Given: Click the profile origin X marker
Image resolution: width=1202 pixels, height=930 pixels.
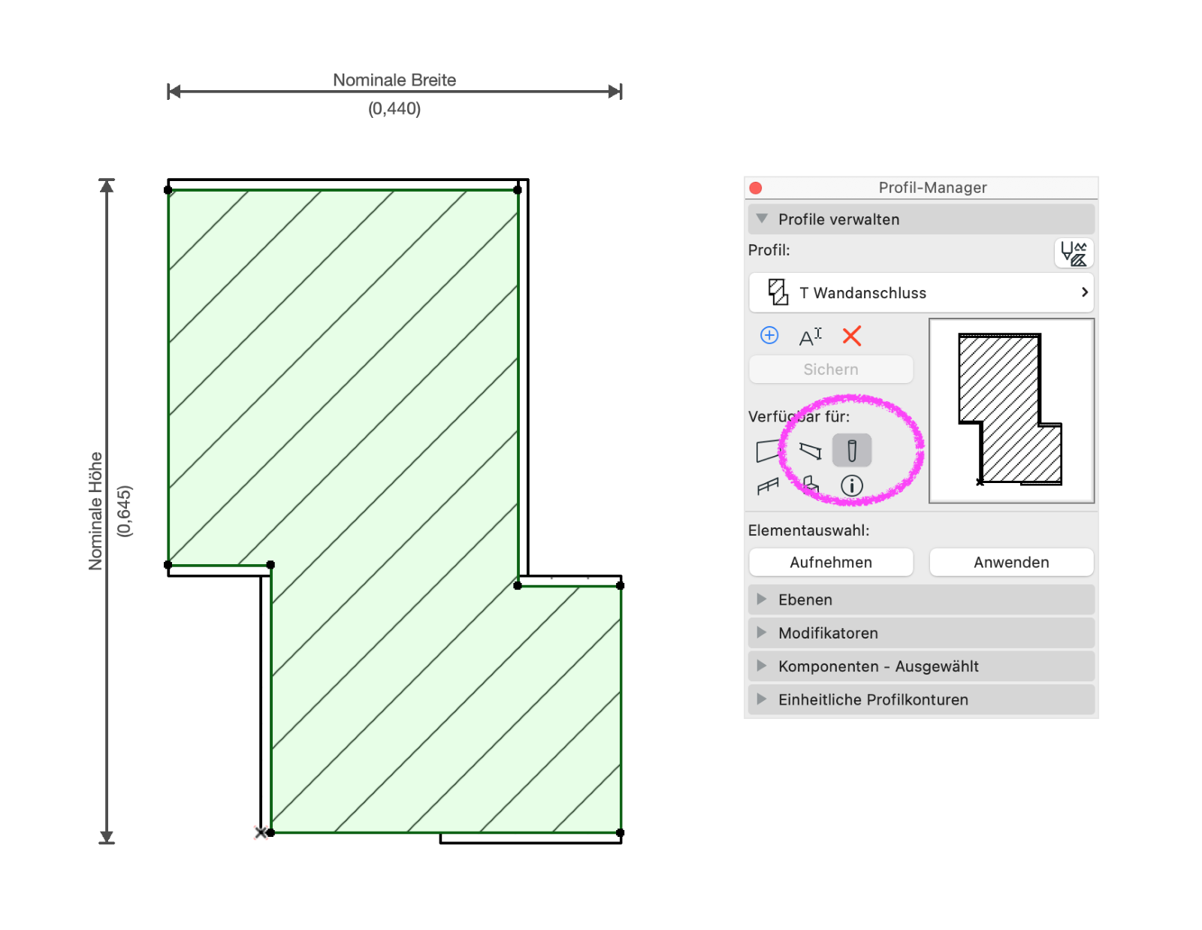Looking at the screenshot, I should click(x=261, y=832).
